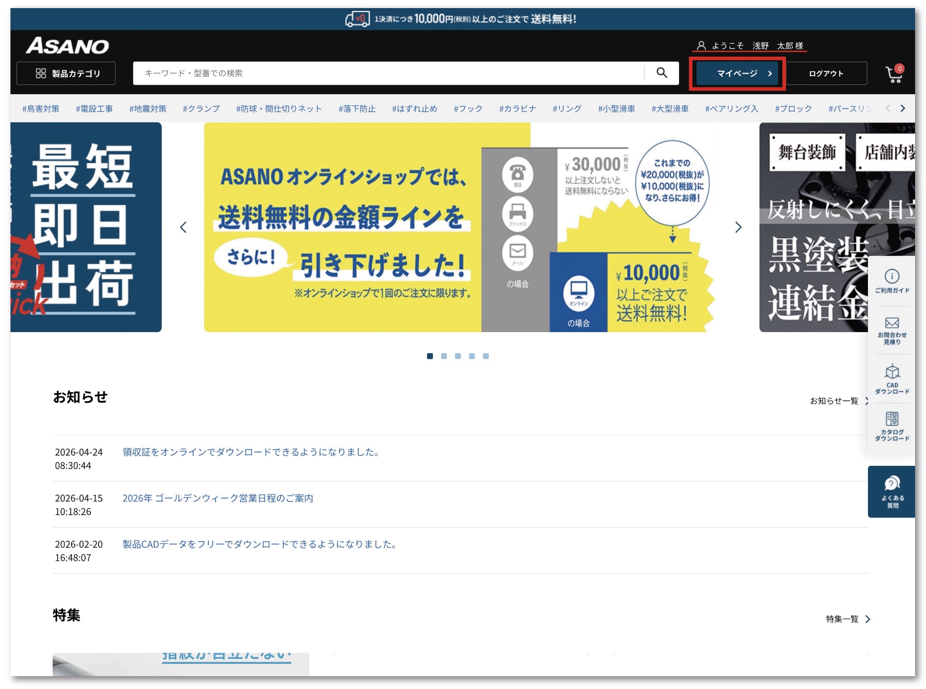The image size is (926, 689).
Task: Open the 製品カテゴリ menu
Action: point(66,73)
